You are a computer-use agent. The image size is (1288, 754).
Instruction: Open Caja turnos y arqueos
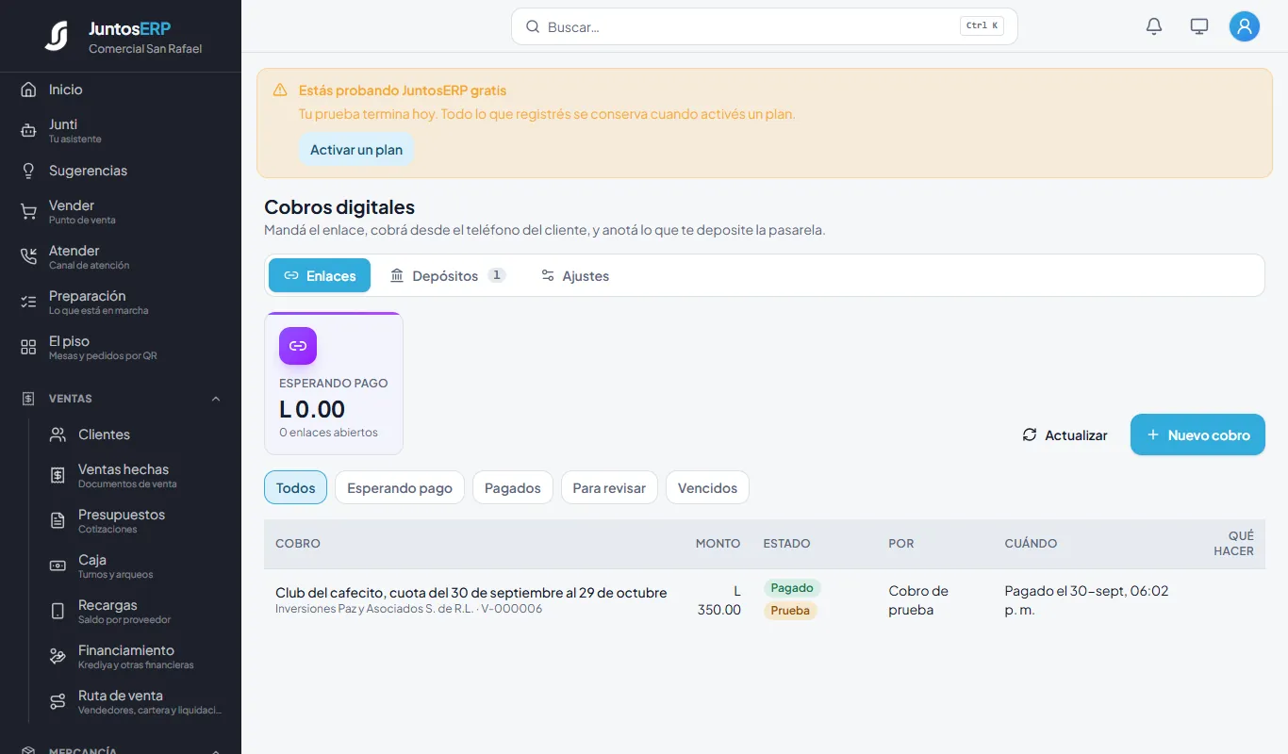pyautogui.click(x=136, y=566)
